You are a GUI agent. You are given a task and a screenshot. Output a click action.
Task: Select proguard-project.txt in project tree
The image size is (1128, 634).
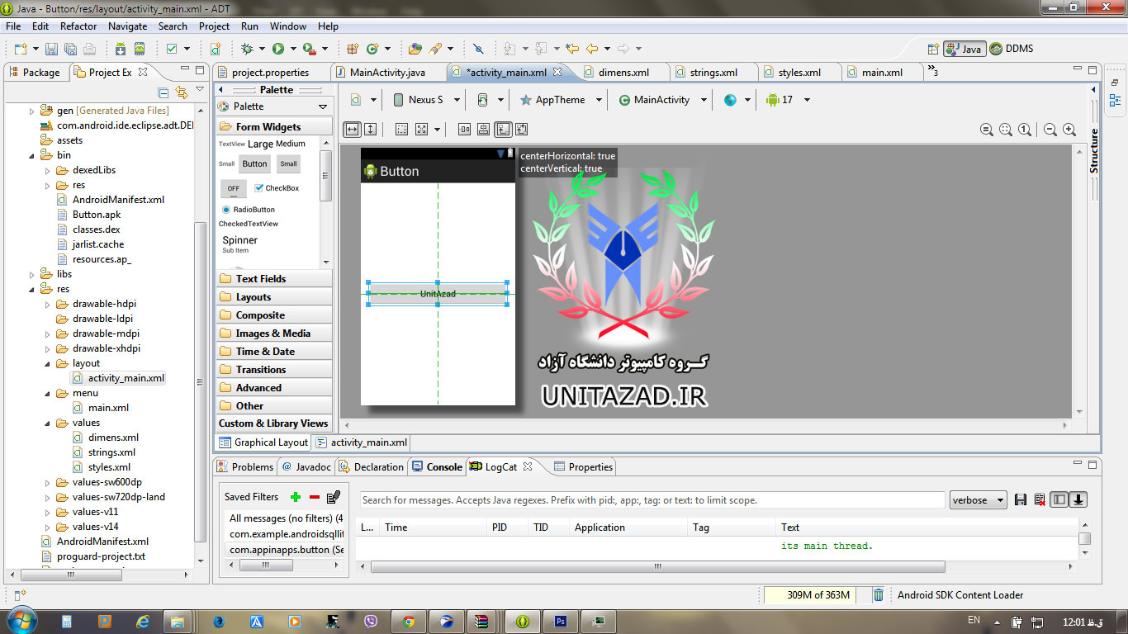tap(93, 556)
